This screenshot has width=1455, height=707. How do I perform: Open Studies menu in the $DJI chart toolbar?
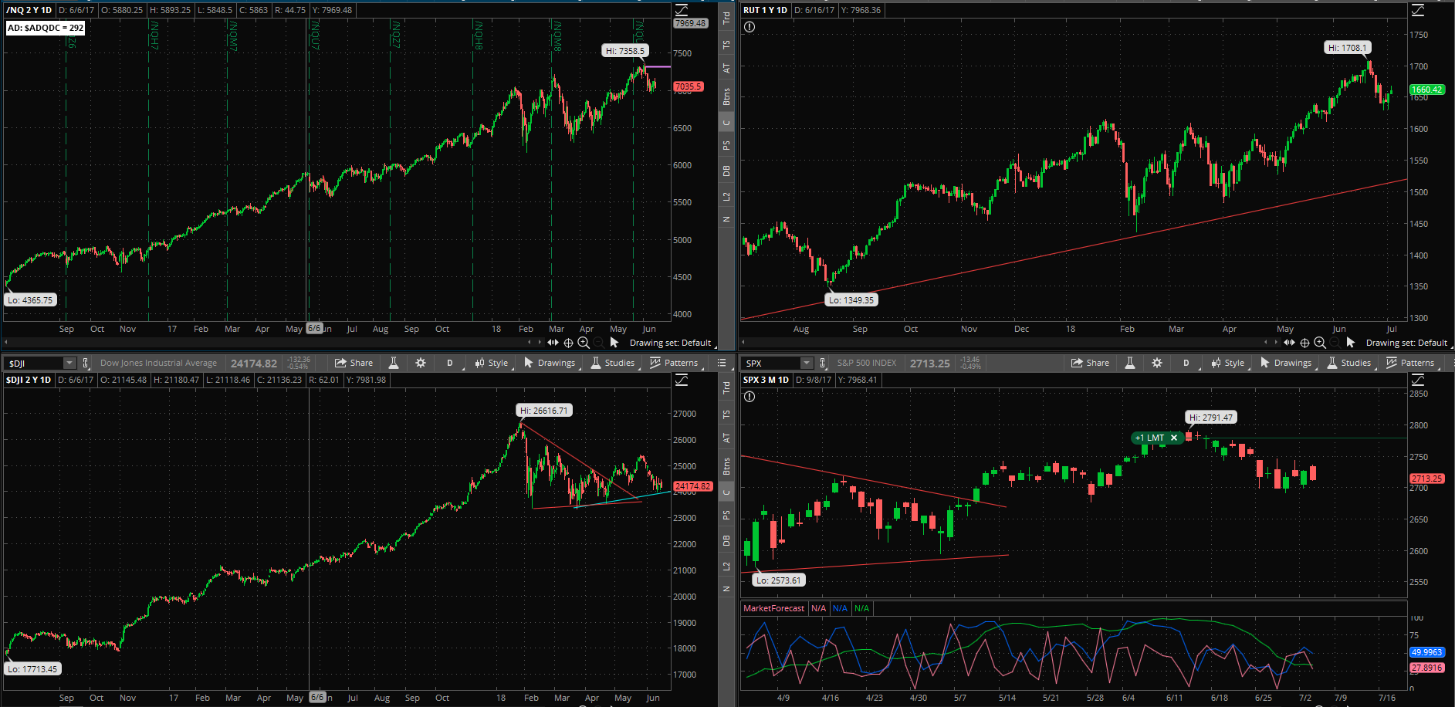(x=613, y=363)
